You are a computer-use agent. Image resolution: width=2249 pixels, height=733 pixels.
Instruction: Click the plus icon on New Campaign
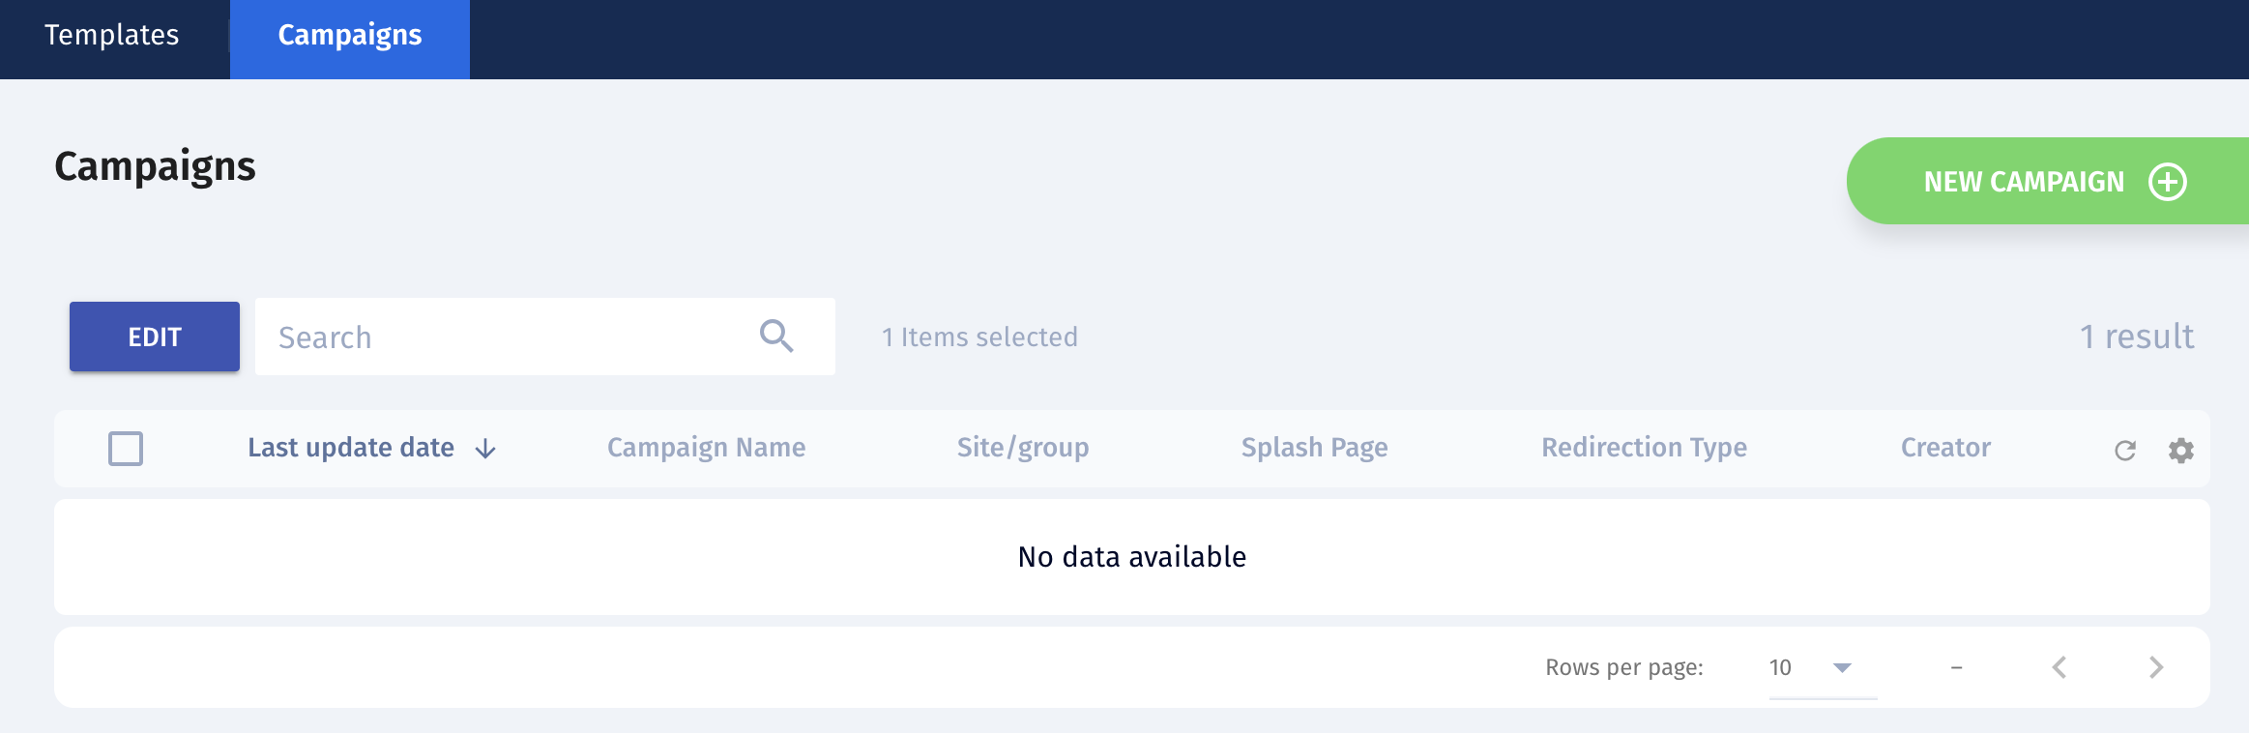coord(2168,182)
